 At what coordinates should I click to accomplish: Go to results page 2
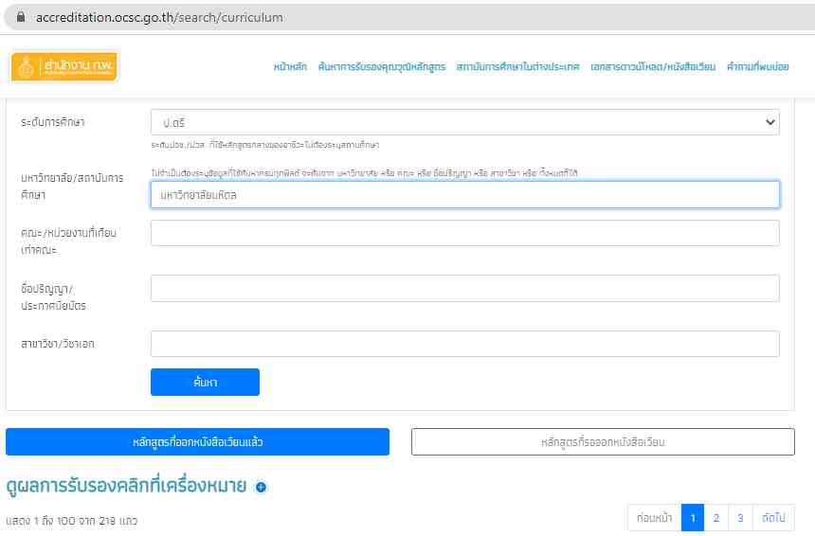pyautogui.click(x=716, y=518)
